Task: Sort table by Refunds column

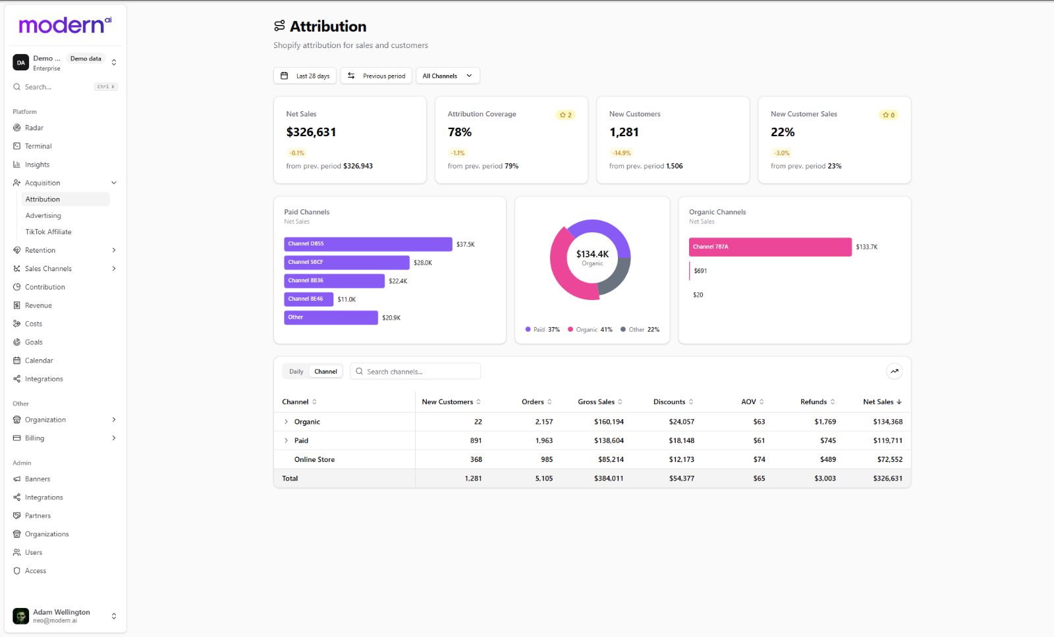Action: pos(818,402)
